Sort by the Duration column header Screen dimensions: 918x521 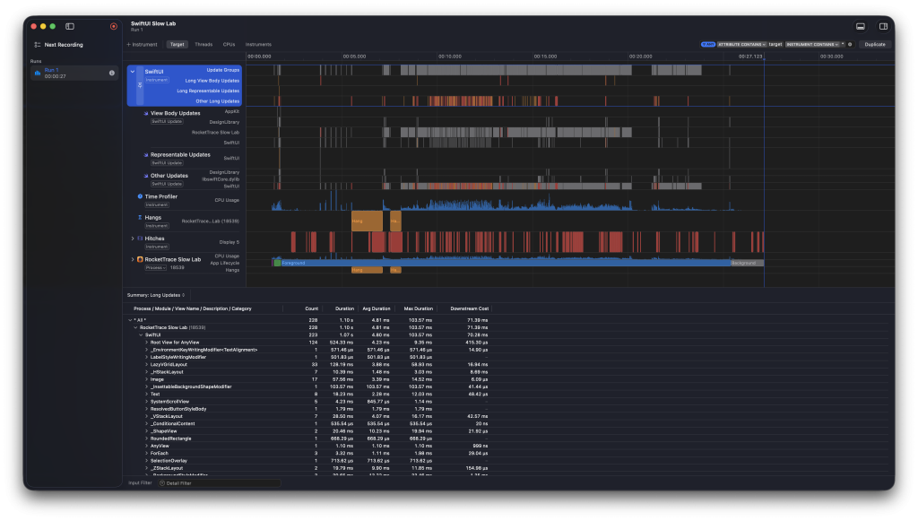[x=344, y=308]
